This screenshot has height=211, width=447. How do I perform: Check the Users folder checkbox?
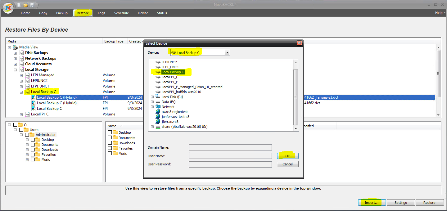[x=21, y=130]
